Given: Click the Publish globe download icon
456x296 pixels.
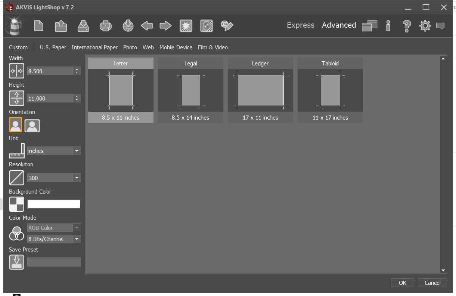Looking at the screenshot, I should pyautogui.click(x=128, y=25).
